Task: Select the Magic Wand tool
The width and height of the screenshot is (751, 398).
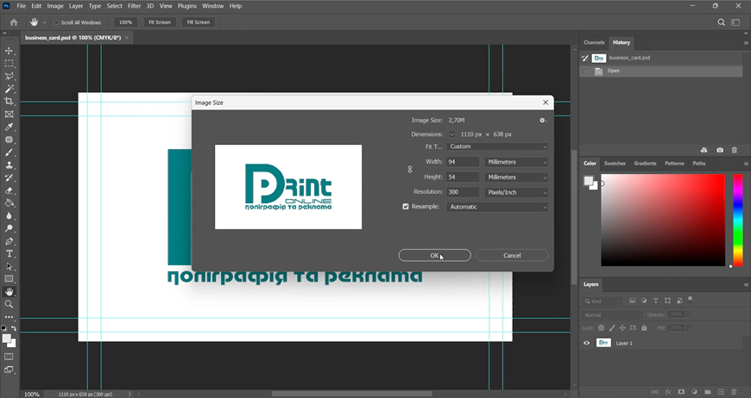Action: coord(9,89)
